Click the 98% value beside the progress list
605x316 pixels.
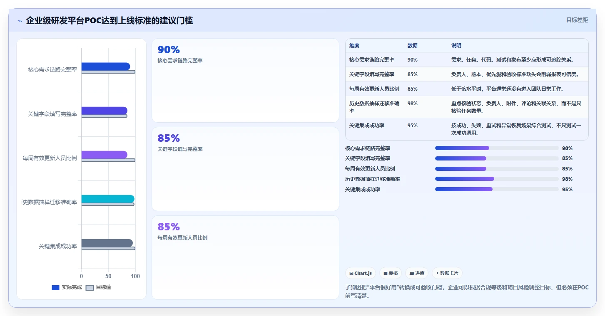[567, 179]
